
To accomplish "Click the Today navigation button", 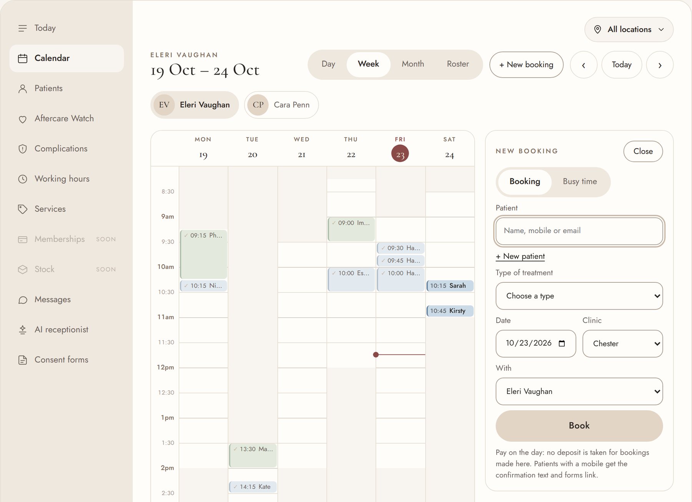I will (622, 65).
